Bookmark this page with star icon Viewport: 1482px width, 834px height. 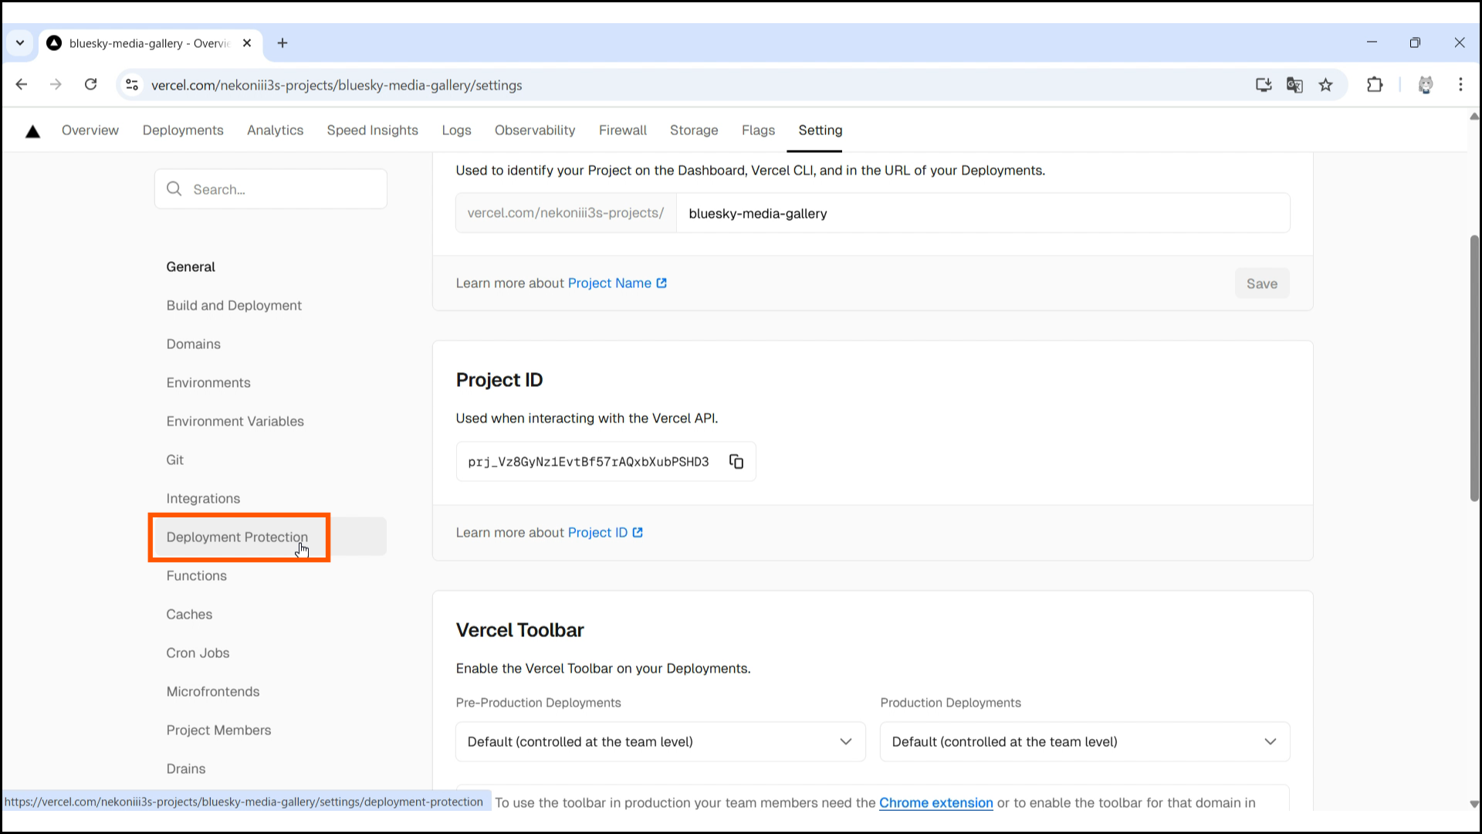point(1326,85)
